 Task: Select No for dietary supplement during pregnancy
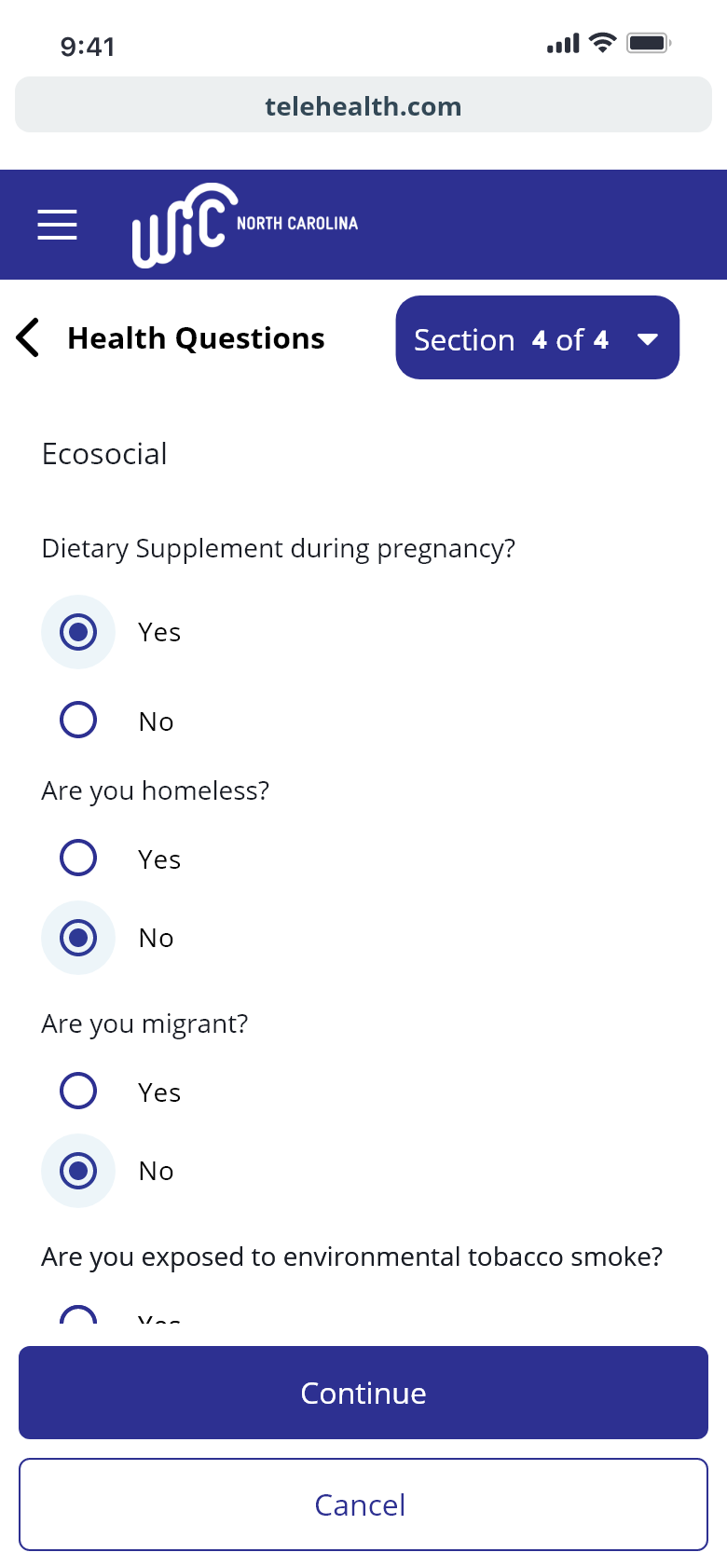pyautogui.click(x=78, y=720)
